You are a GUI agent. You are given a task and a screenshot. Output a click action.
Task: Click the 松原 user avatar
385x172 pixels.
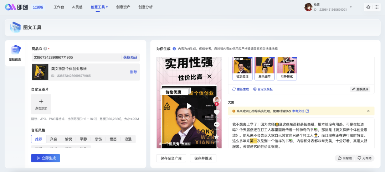tap(308, 7)
